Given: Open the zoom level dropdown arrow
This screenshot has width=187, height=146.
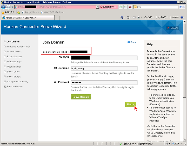Looking at the screenshot, I should pos(182,144).
